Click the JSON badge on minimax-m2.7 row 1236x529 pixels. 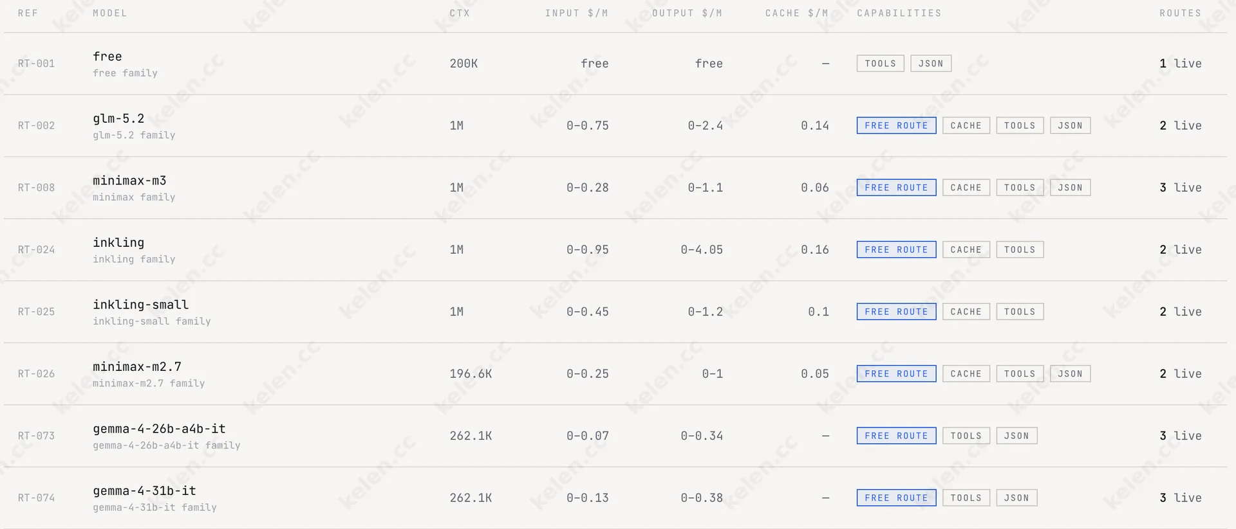(x=1070, y=373)
